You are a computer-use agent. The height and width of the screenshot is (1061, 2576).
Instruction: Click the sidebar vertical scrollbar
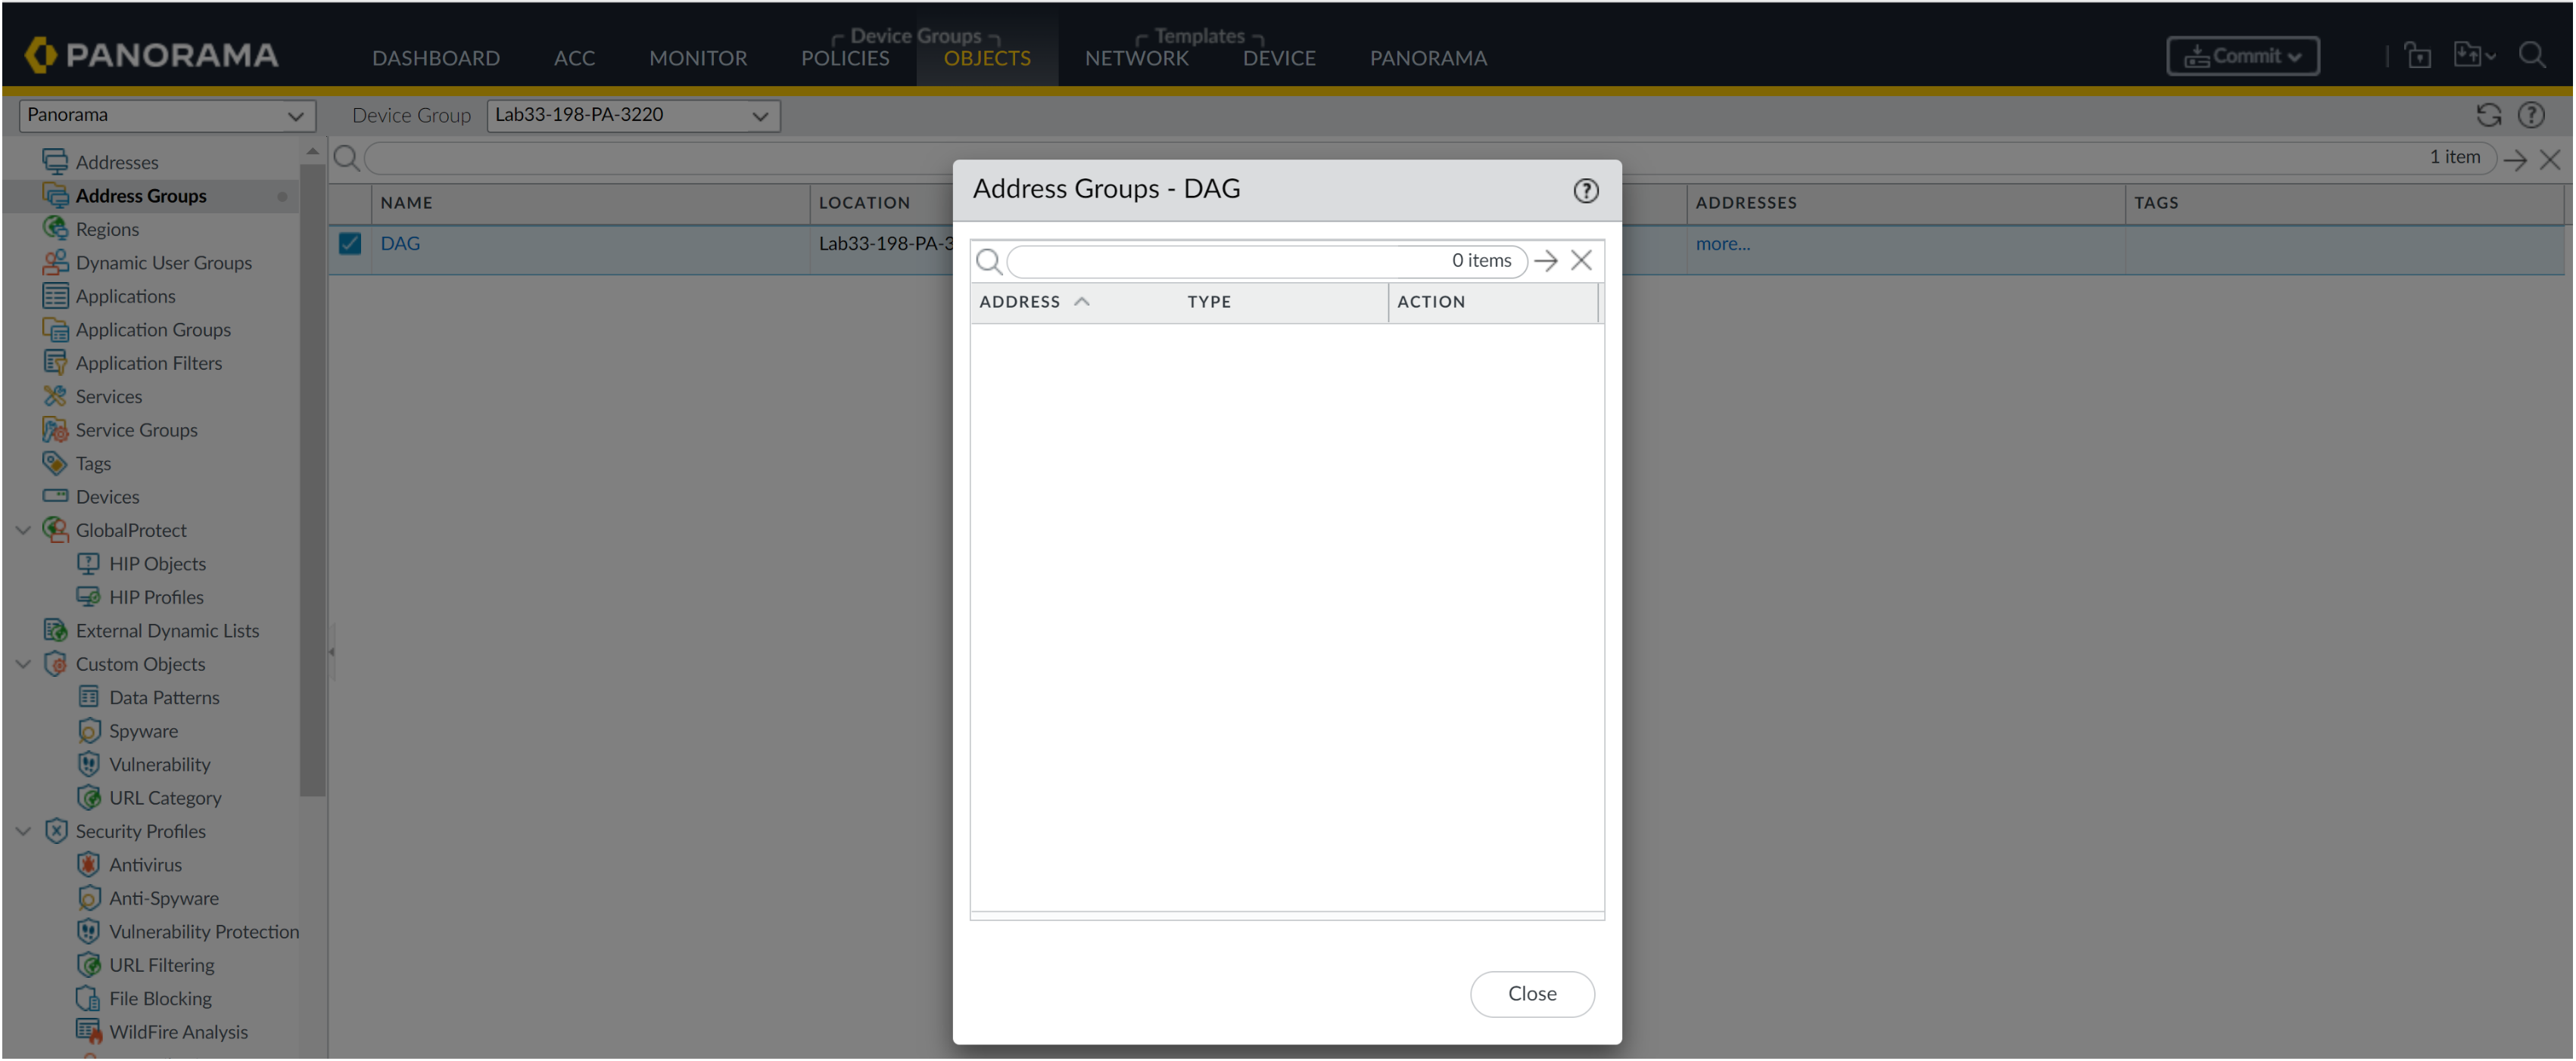tap(312, 479)
